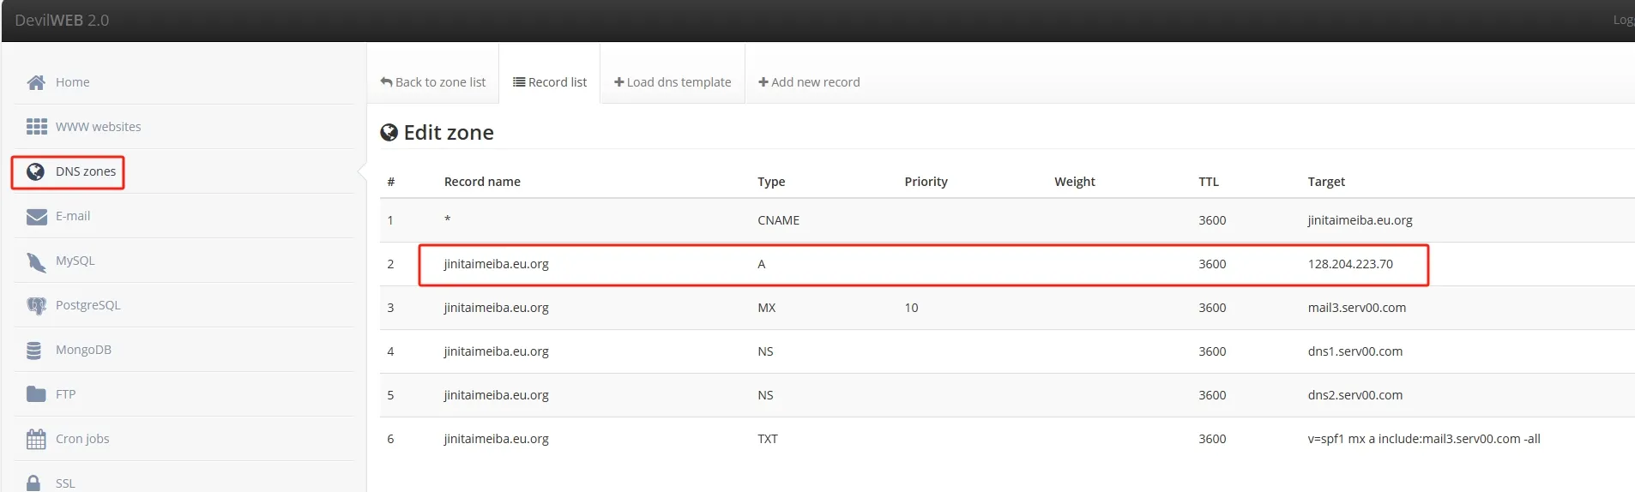Viewport: 1635px width, 492px height.
Task: Click the MySQL dolphin icon
Action: [x=36, y=261]
